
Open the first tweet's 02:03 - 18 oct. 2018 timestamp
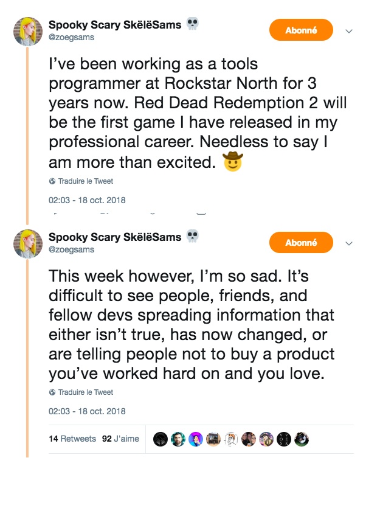point(87,200)
